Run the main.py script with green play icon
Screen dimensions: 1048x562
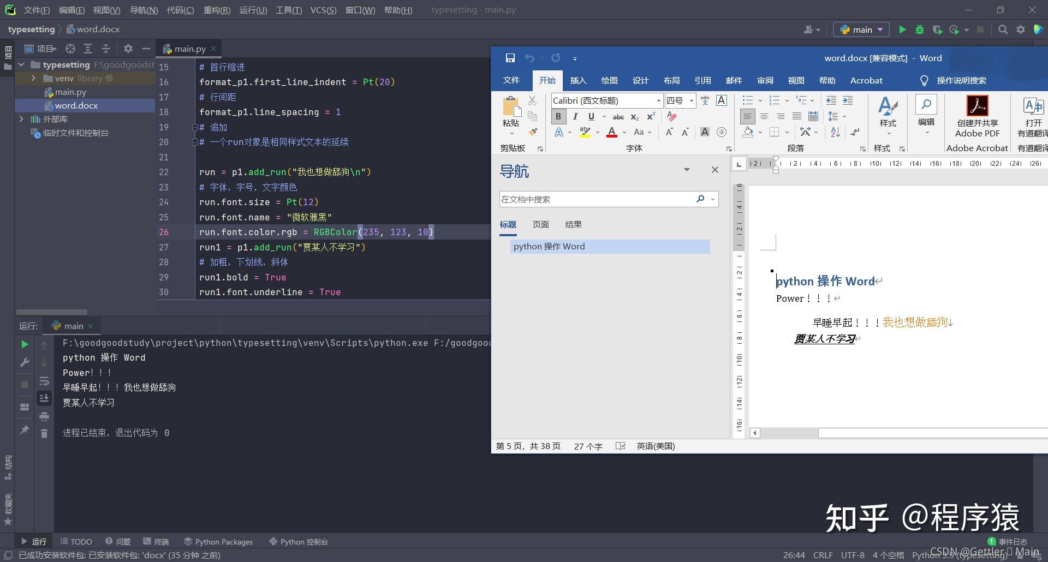[902, 29]
